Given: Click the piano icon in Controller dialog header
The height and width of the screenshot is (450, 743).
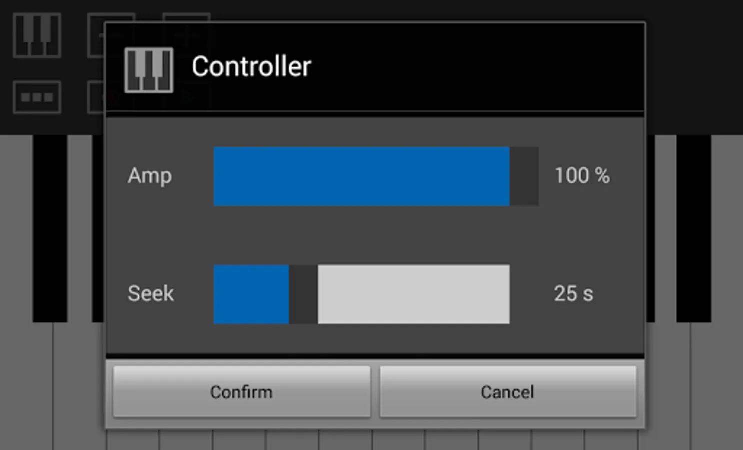Looking at the screenshot, I should click(149, 70).
